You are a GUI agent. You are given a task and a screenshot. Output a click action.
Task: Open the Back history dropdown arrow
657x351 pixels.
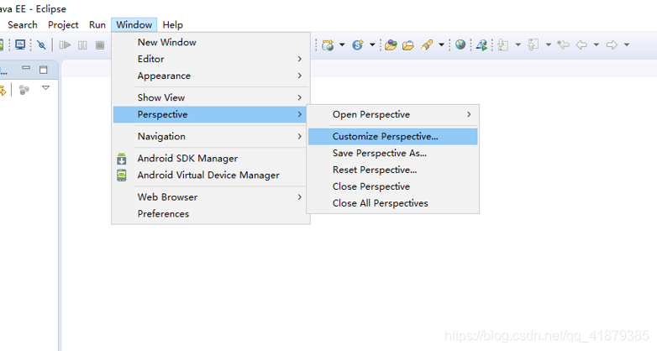click(597, 45)
